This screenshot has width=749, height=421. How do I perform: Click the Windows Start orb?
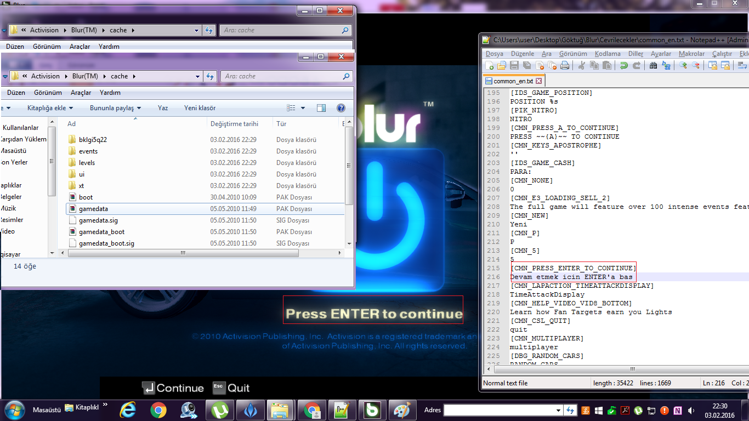coord(14,409)
